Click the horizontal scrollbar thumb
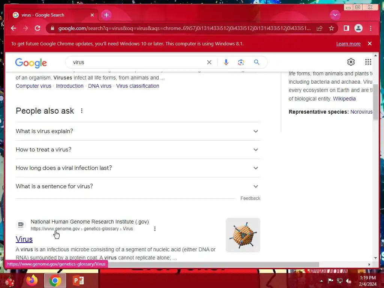Image resolution: width=384 pixels, height=288 pixels. 213,264
